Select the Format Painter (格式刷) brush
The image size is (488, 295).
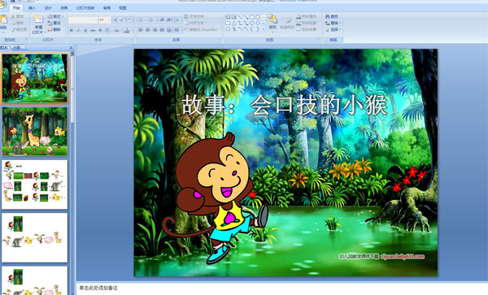13,29
